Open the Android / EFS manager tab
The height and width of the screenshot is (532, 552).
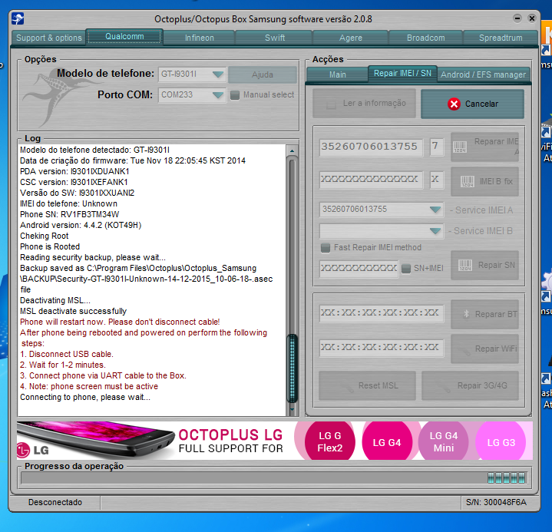(x=483, y=74)
